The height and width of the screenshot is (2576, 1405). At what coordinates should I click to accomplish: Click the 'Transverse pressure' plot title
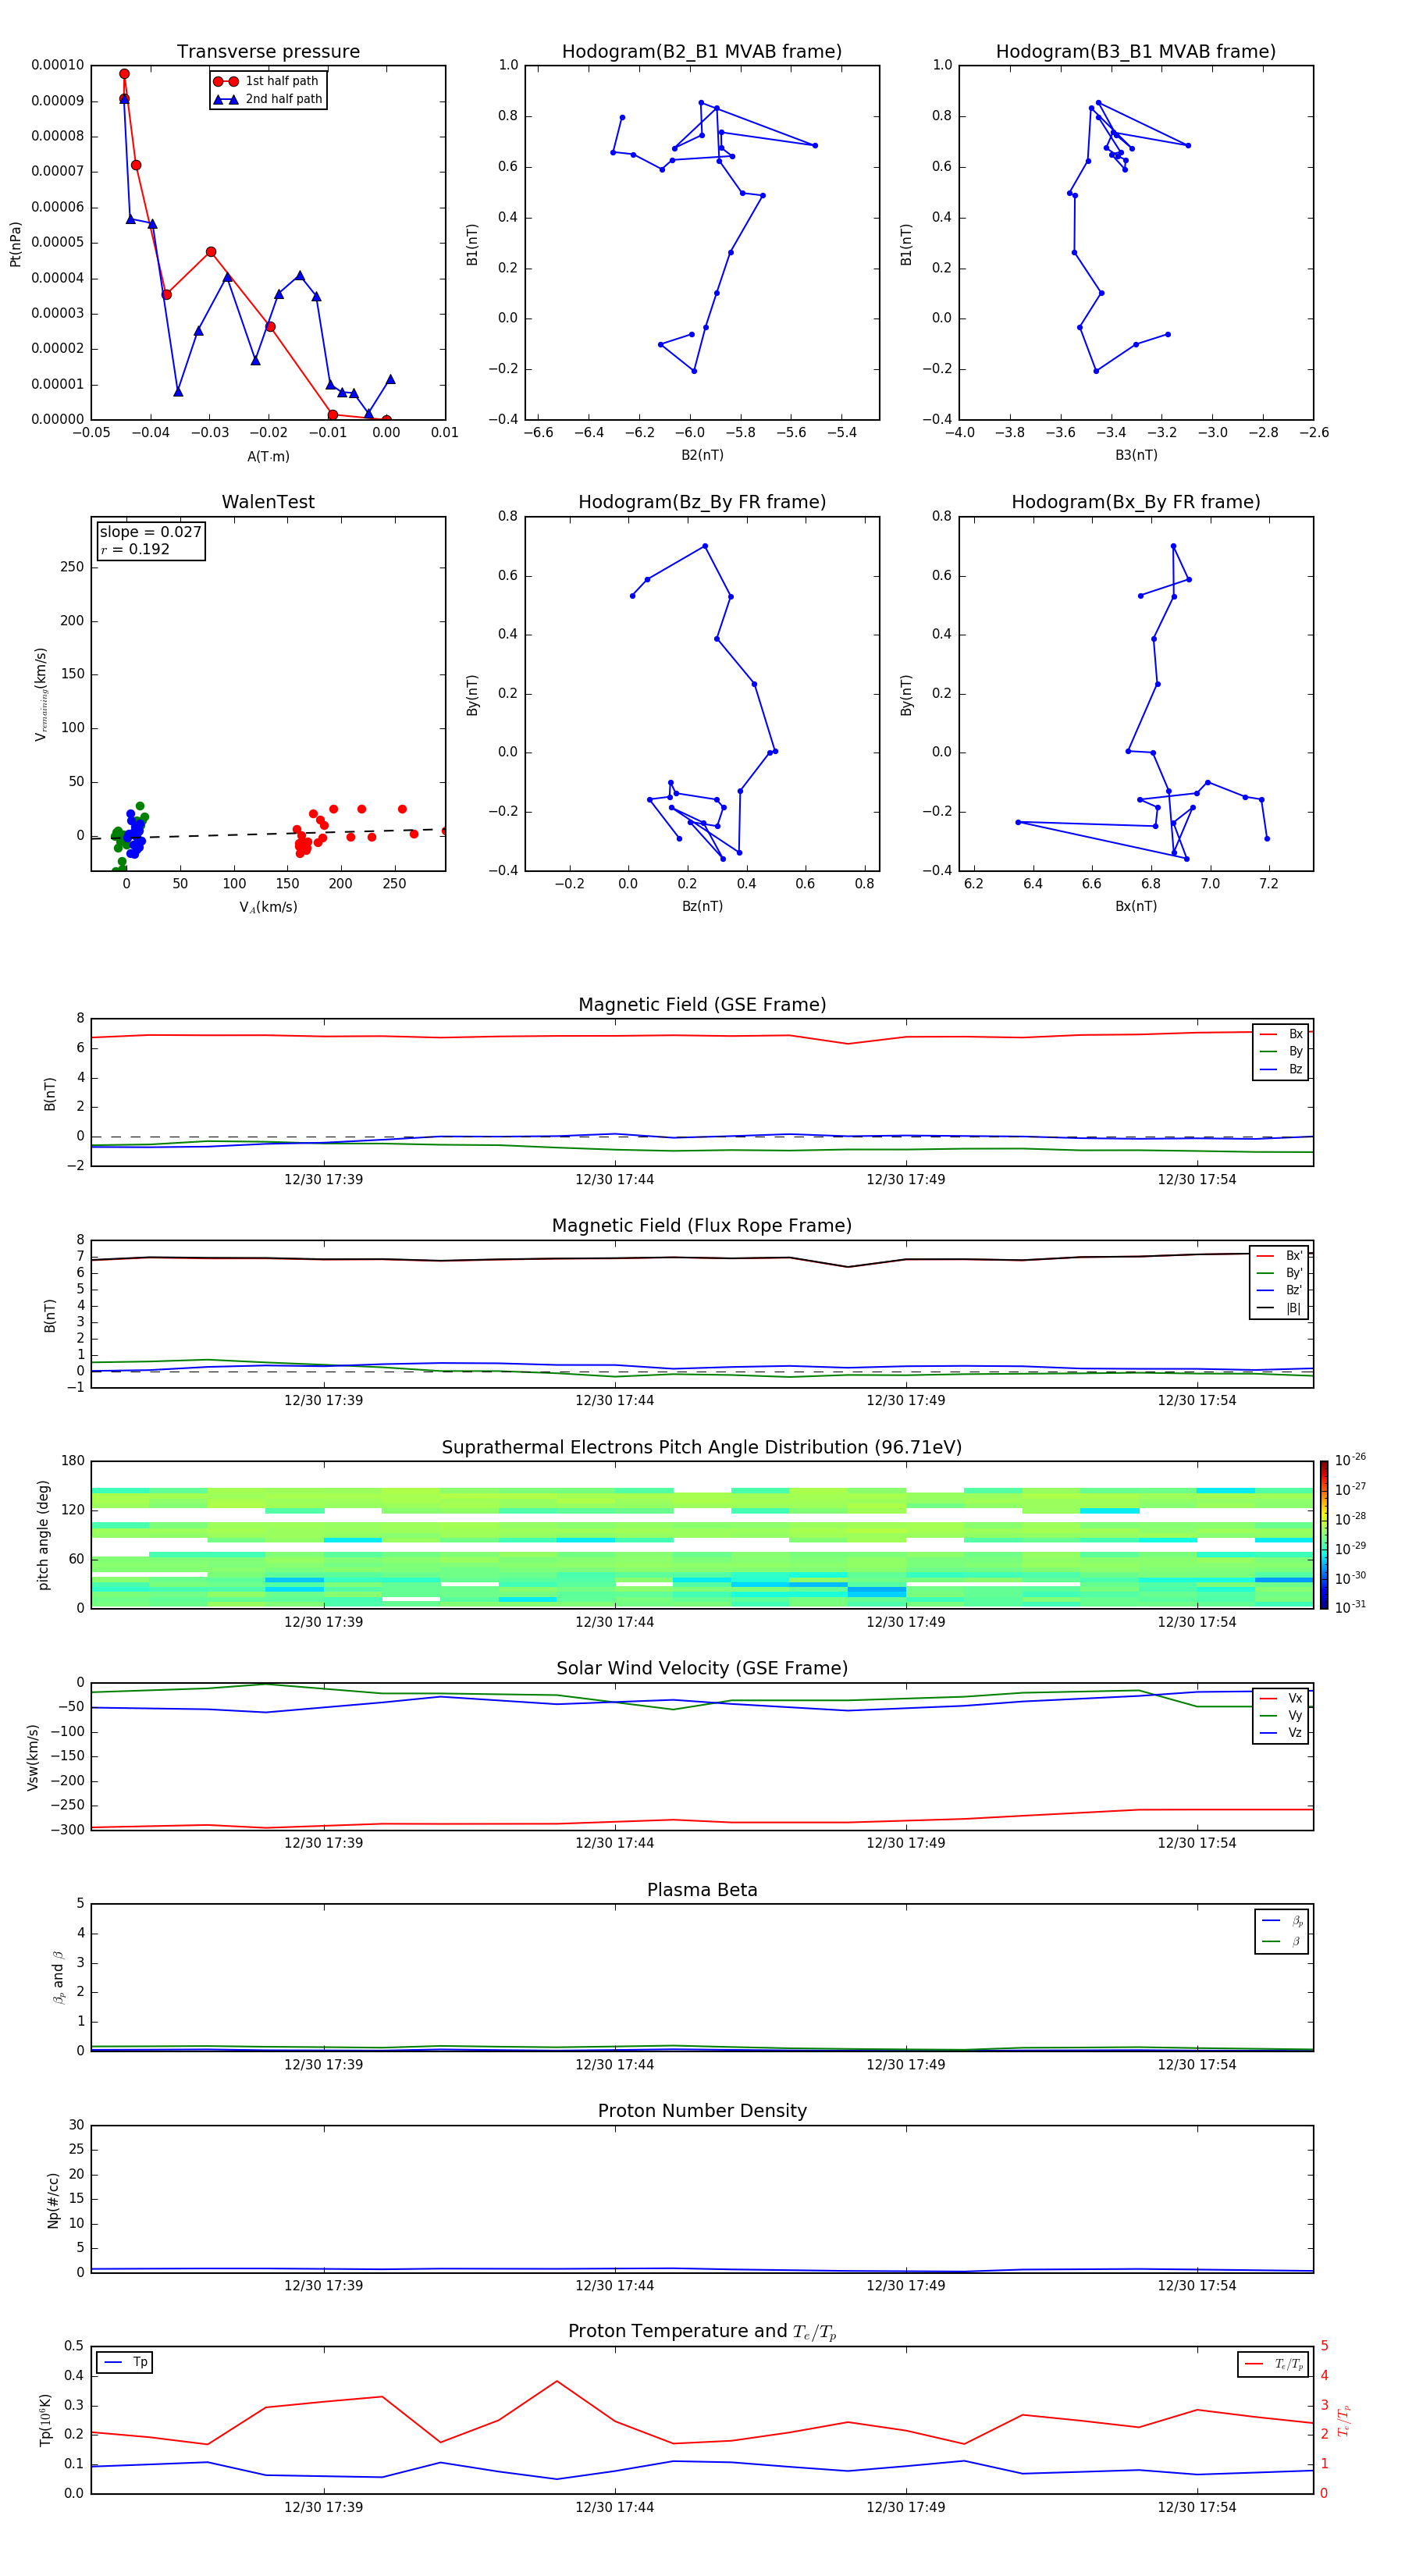click(268, 52)
